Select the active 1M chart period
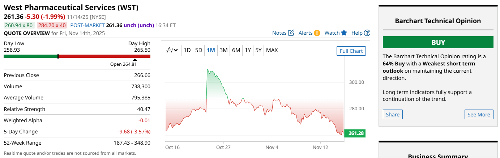 [211, 50]
